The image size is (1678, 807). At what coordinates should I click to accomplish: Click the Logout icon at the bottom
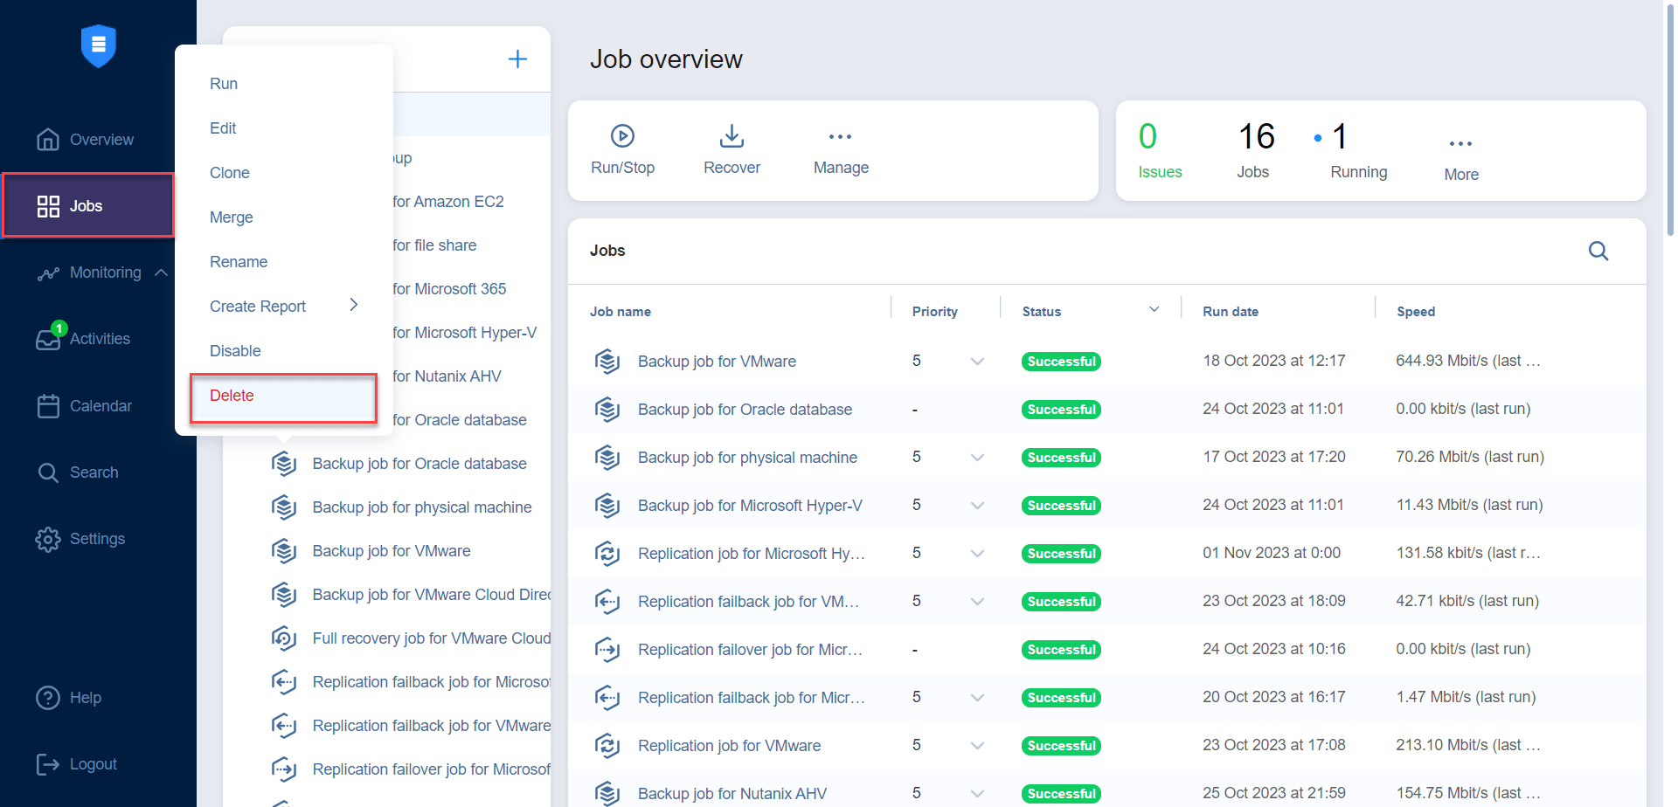[x=49, y=763]
